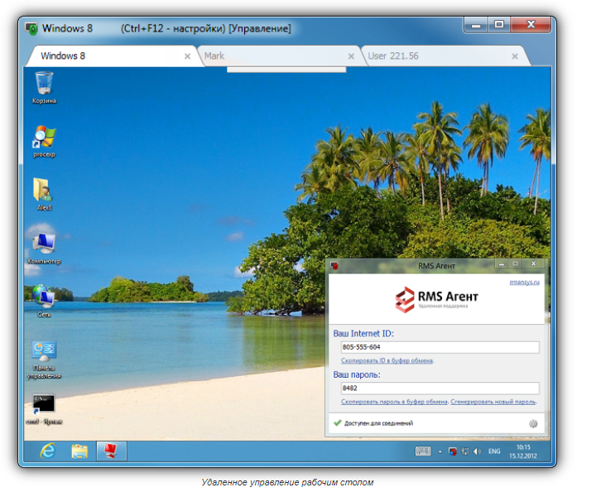The image size is (601, 502).
Task: Open File Explorer from the taskbar
Action: click(79, 451)
